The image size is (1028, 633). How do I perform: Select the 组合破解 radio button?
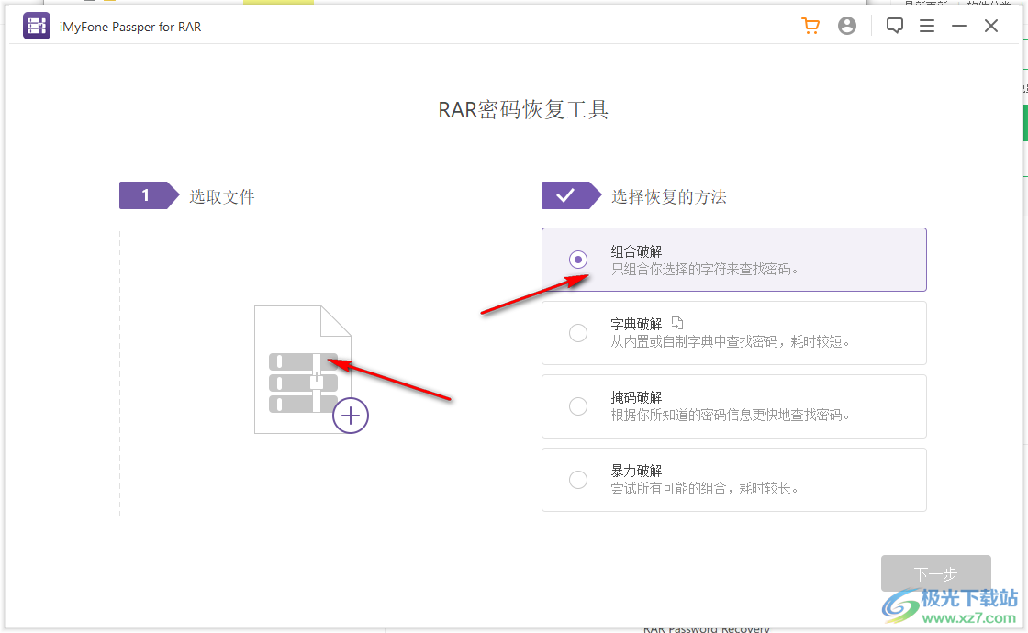(578, 260)
